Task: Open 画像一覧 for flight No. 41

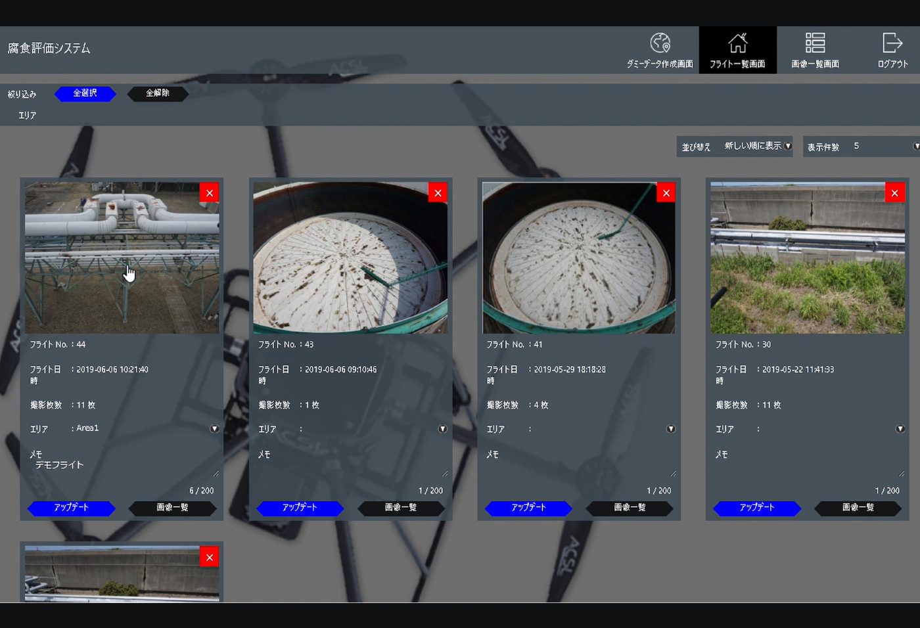Action: tap(630, 508)
